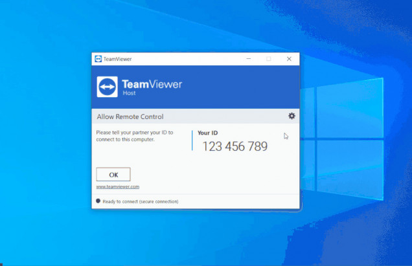Screen dimensions: 412x266
Task: Click the "Your ID" label
Action: click(208, 133)
